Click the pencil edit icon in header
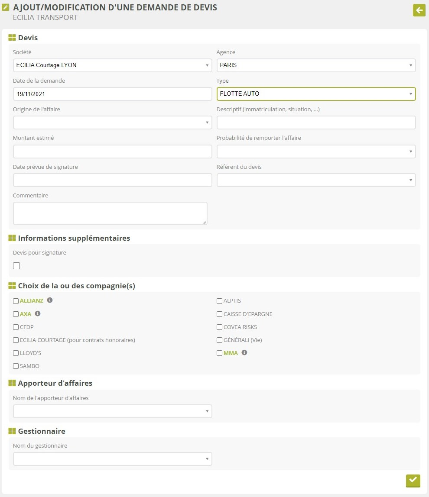The height and width of the screenshot is (497, 429). tap(6, 7)
